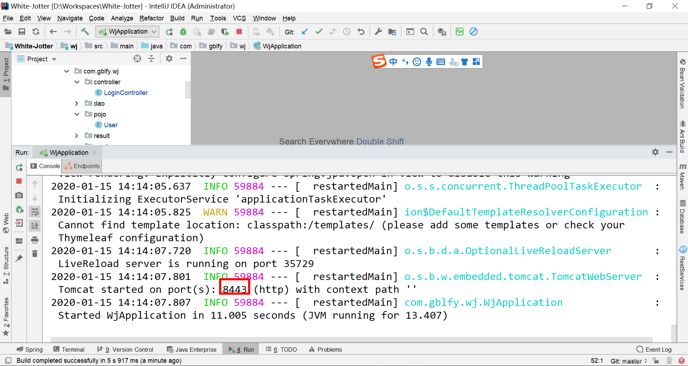Click the Build project hammer icon

(85, 32)
